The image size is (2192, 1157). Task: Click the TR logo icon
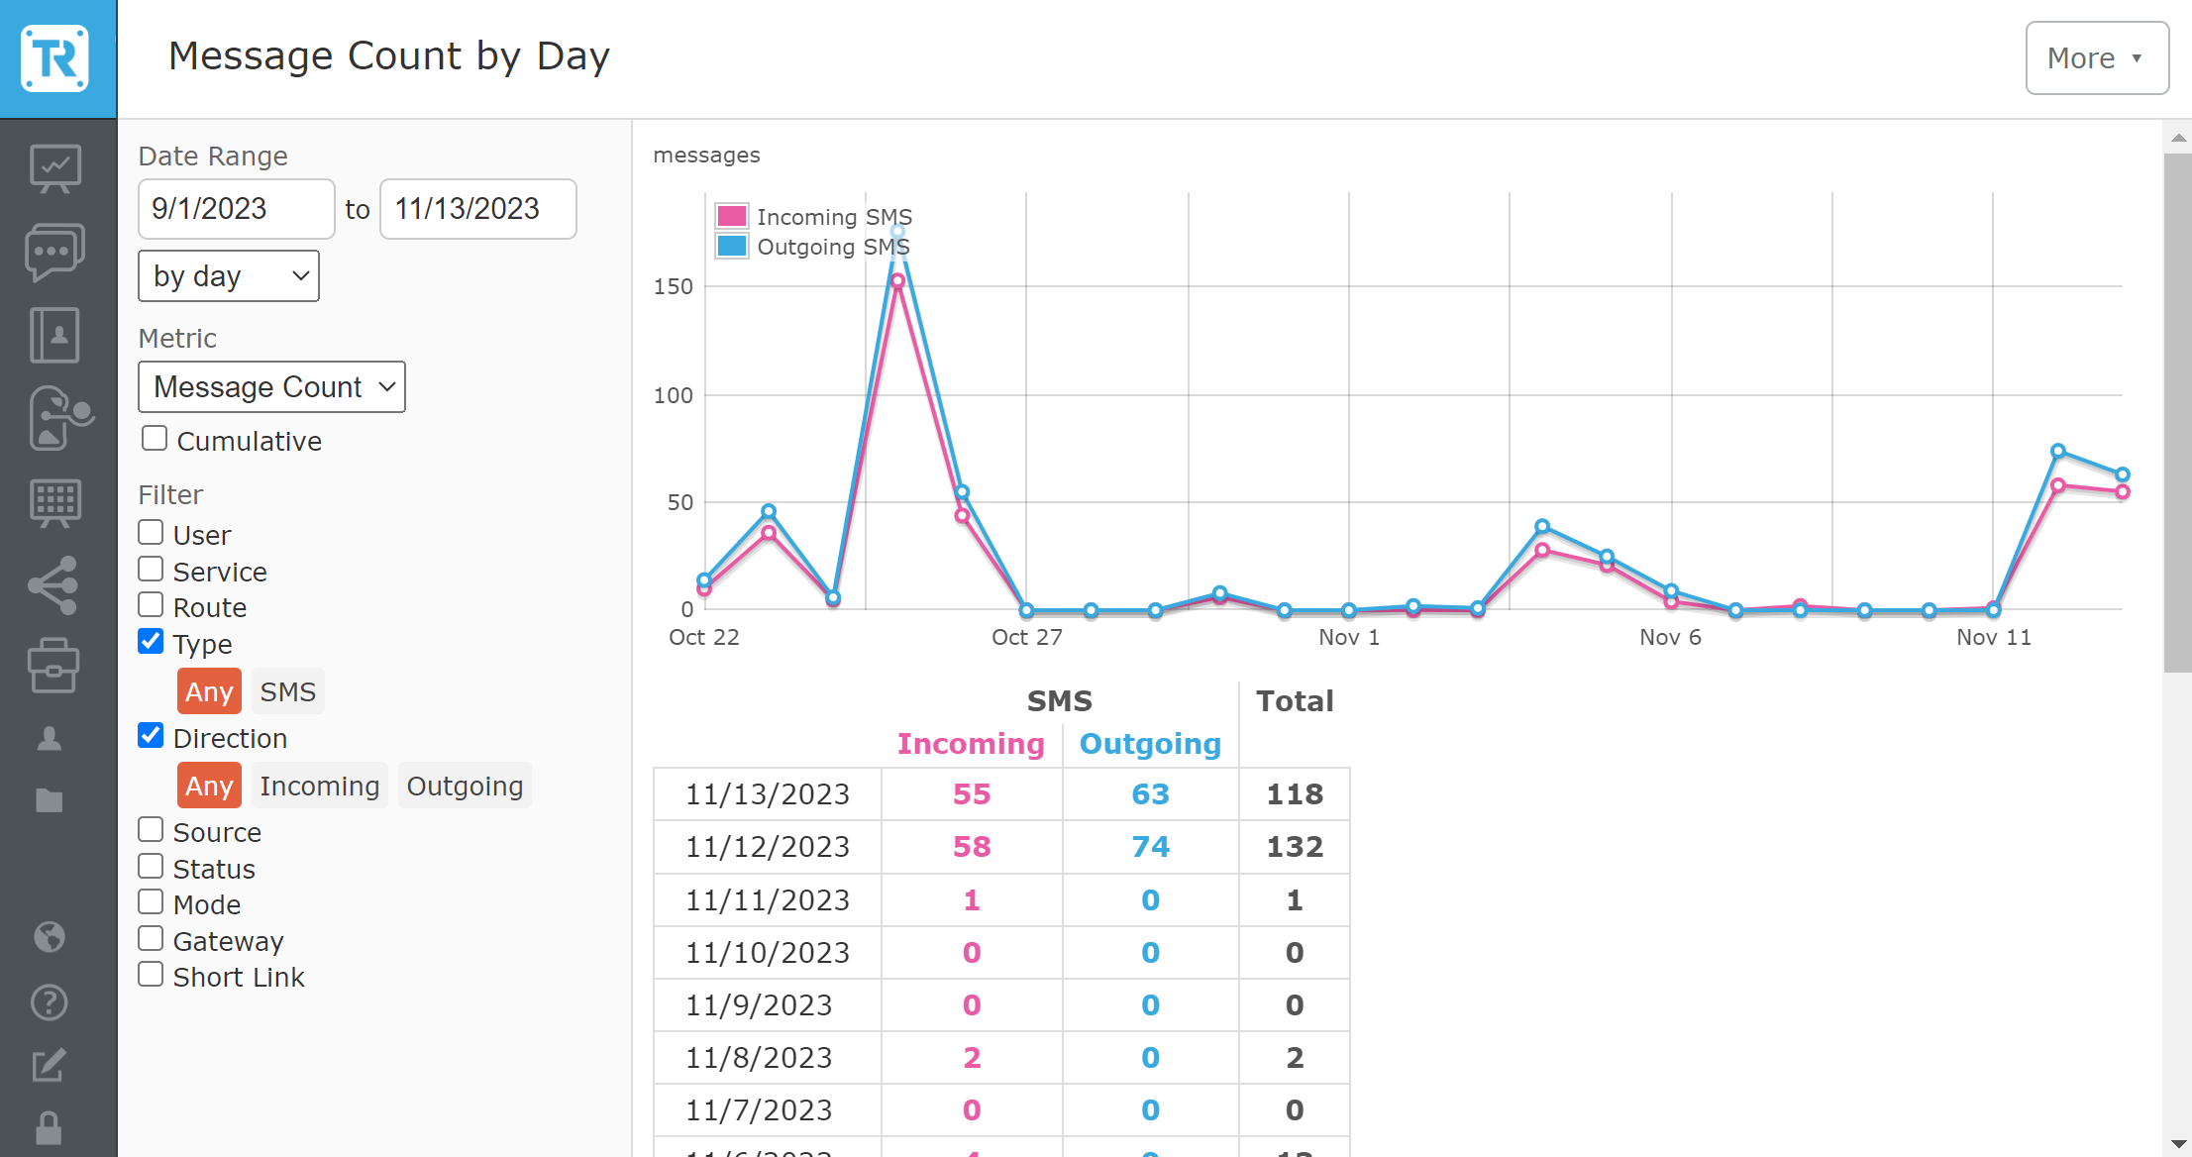point(55,58)
